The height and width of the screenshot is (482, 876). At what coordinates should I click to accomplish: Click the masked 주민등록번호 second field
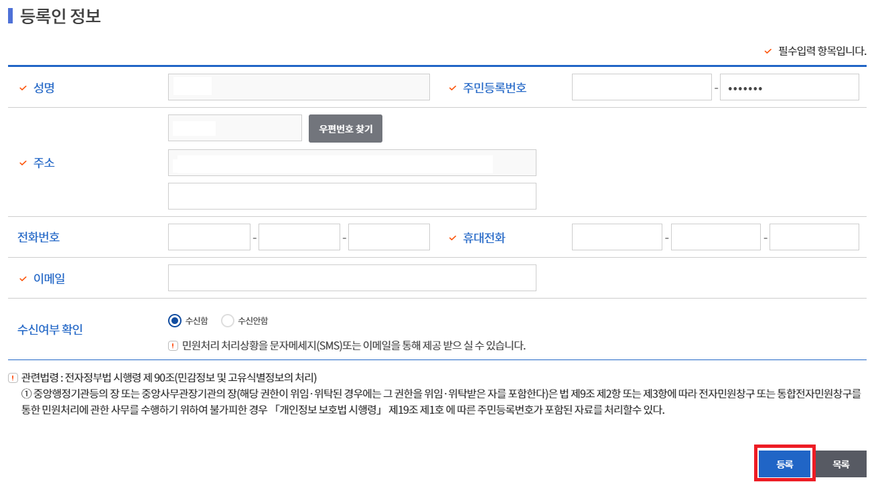(x=790, y=87)
